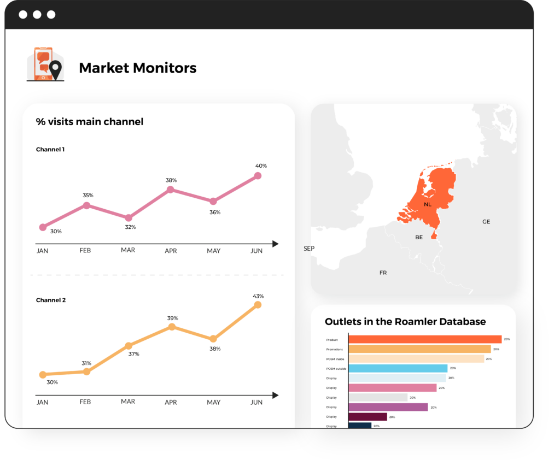This screenshot has height=472, width=560.
Task: Expand the Channel 2 section
Action: tap(50, 300)
